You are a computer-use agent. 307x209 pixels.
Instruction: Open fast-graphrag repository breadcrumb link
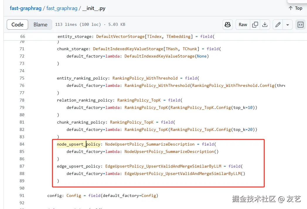pos(25,8)
